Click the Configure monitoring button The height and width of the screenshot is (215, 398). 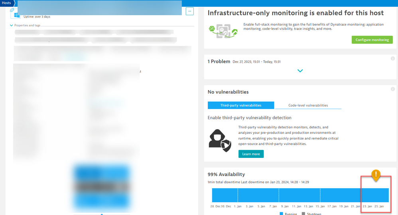tap(372, 40)
